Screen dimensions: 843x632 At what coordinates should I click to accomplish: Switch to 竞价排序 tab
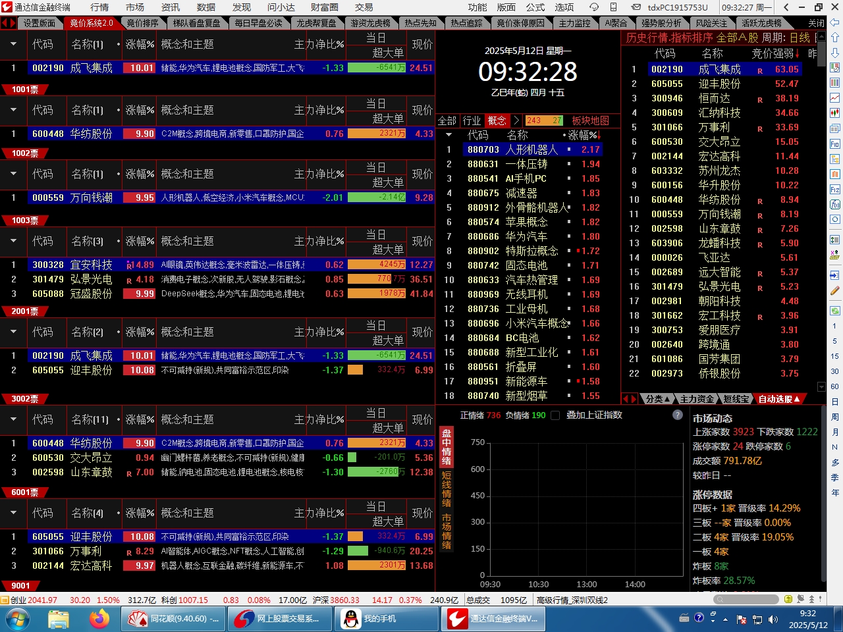[142, 23]
